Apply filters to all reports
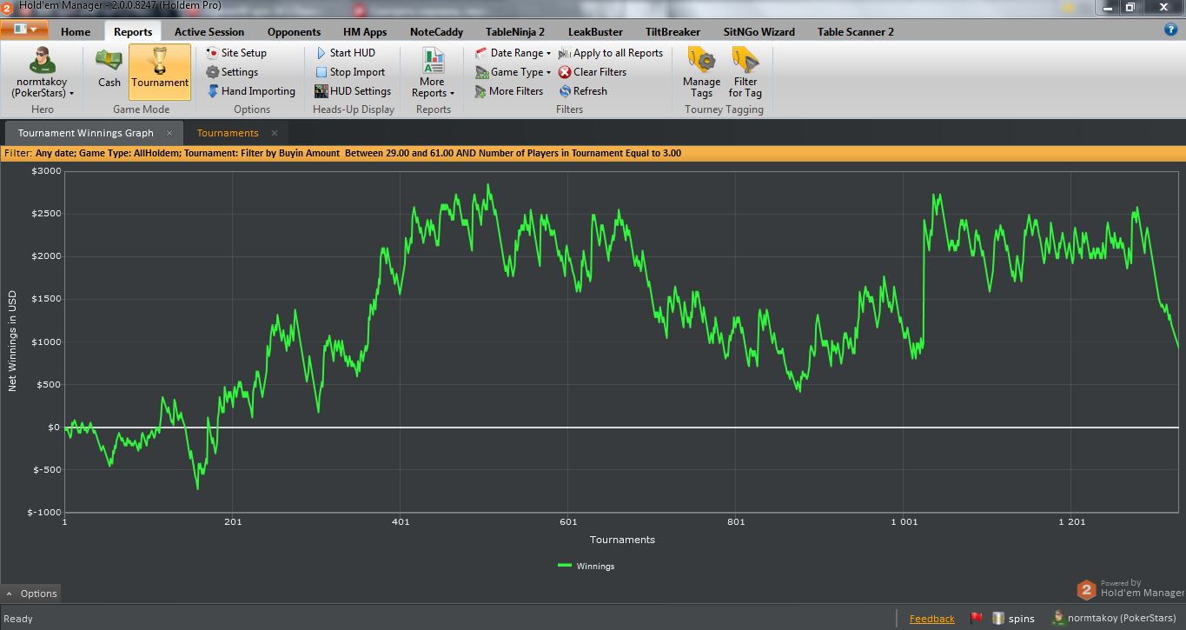The width and height of the screenshot is (1186, 630). (x=611, y=53)
